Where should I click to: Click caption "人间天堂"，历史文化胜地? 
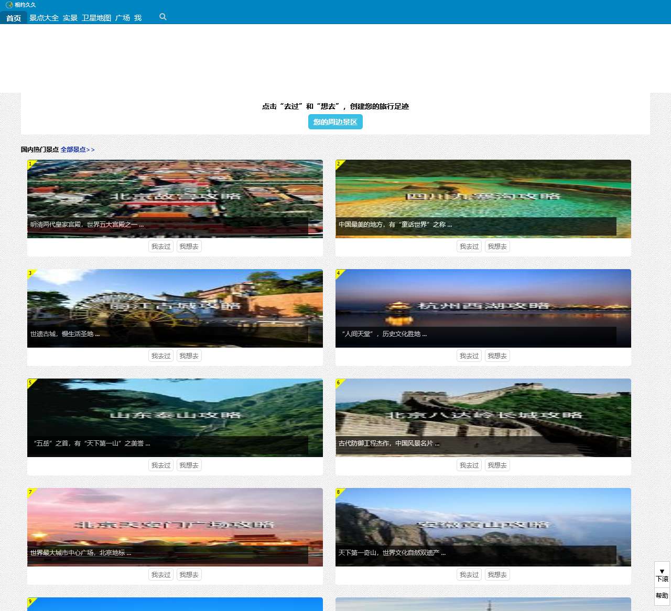pyautogui.click(x=384, y=334)
